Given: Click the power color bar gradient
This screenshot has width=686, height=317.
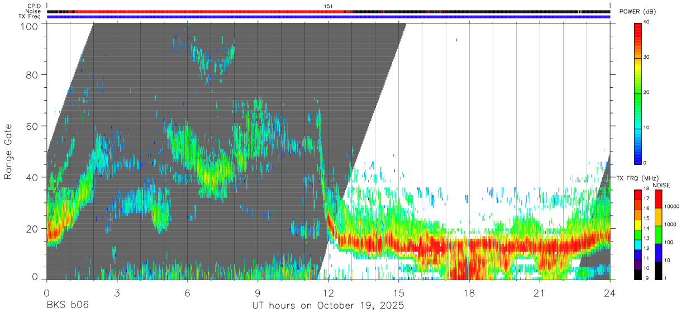Looking at the screenshot, I should (x=639, y=93).
